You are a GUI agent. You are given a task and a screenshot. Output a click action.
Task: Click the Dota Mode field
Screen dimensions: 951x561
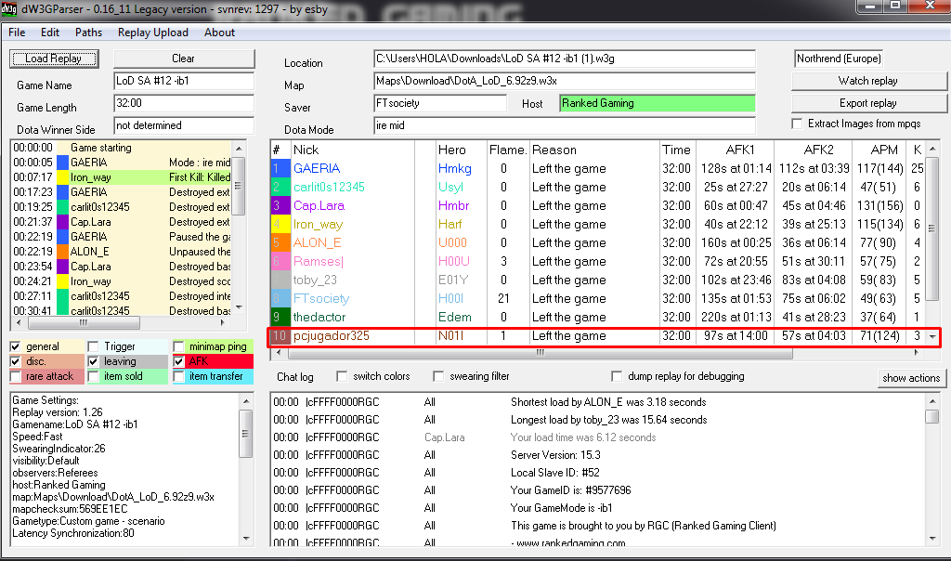pyautogui.click(x=565, y=125)
